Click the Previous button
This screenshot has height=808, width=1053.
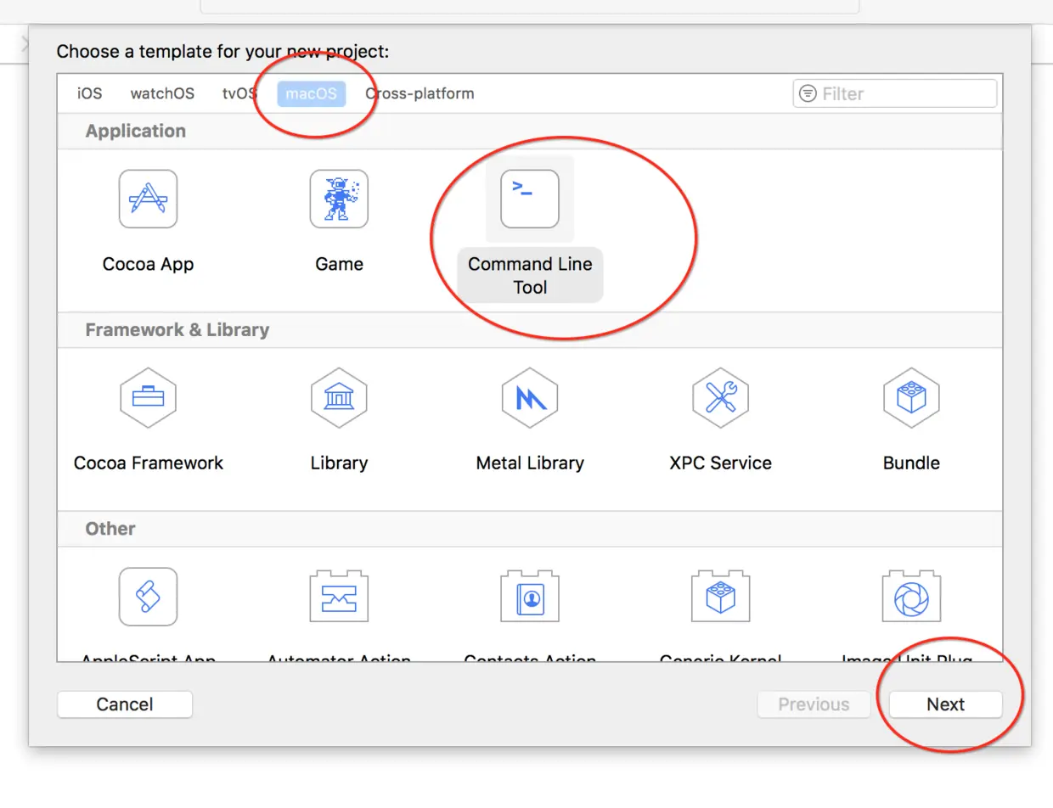click(x=814, y=704)
